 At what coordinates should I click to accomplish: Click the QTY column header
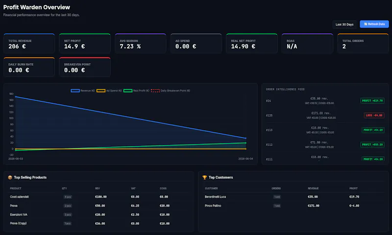click(64, 188)
